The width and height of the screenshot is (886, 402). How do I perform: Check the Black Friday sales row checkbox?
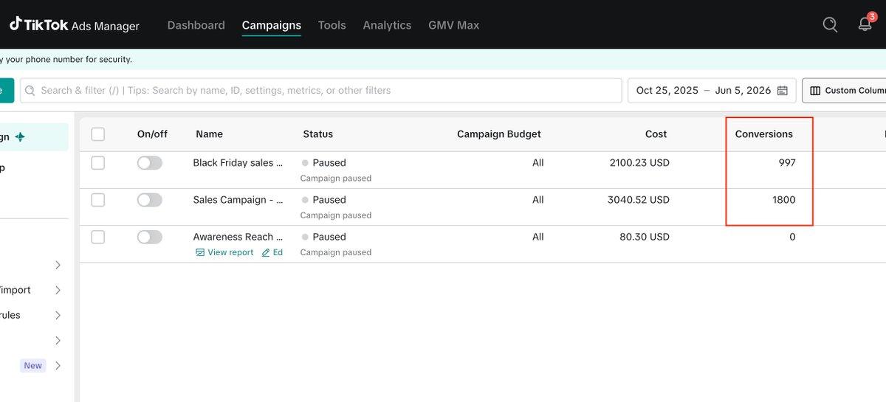click(x=98, y=163)
